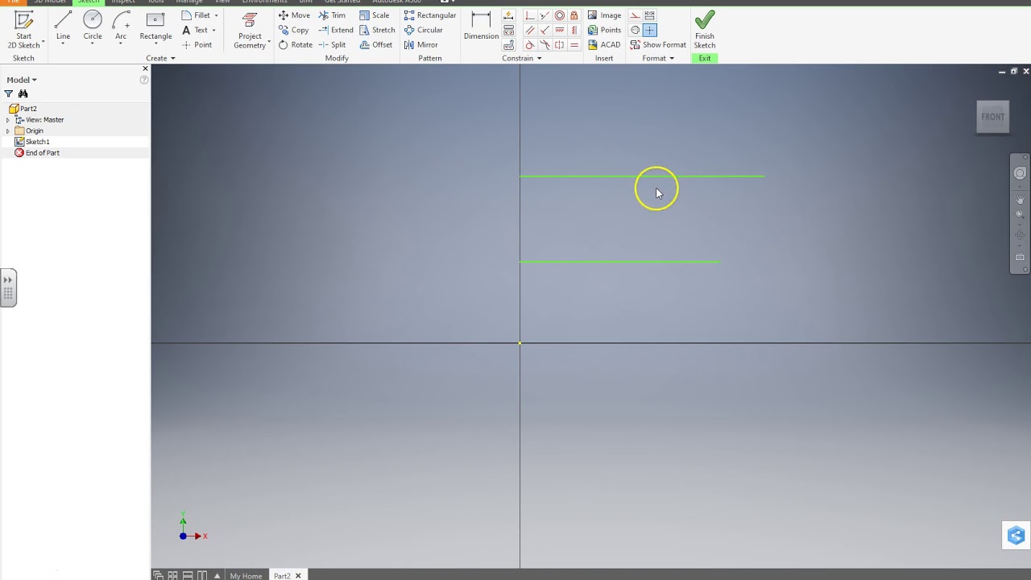
Task: Activate the Text tool
Action: (x=195, y=30)
